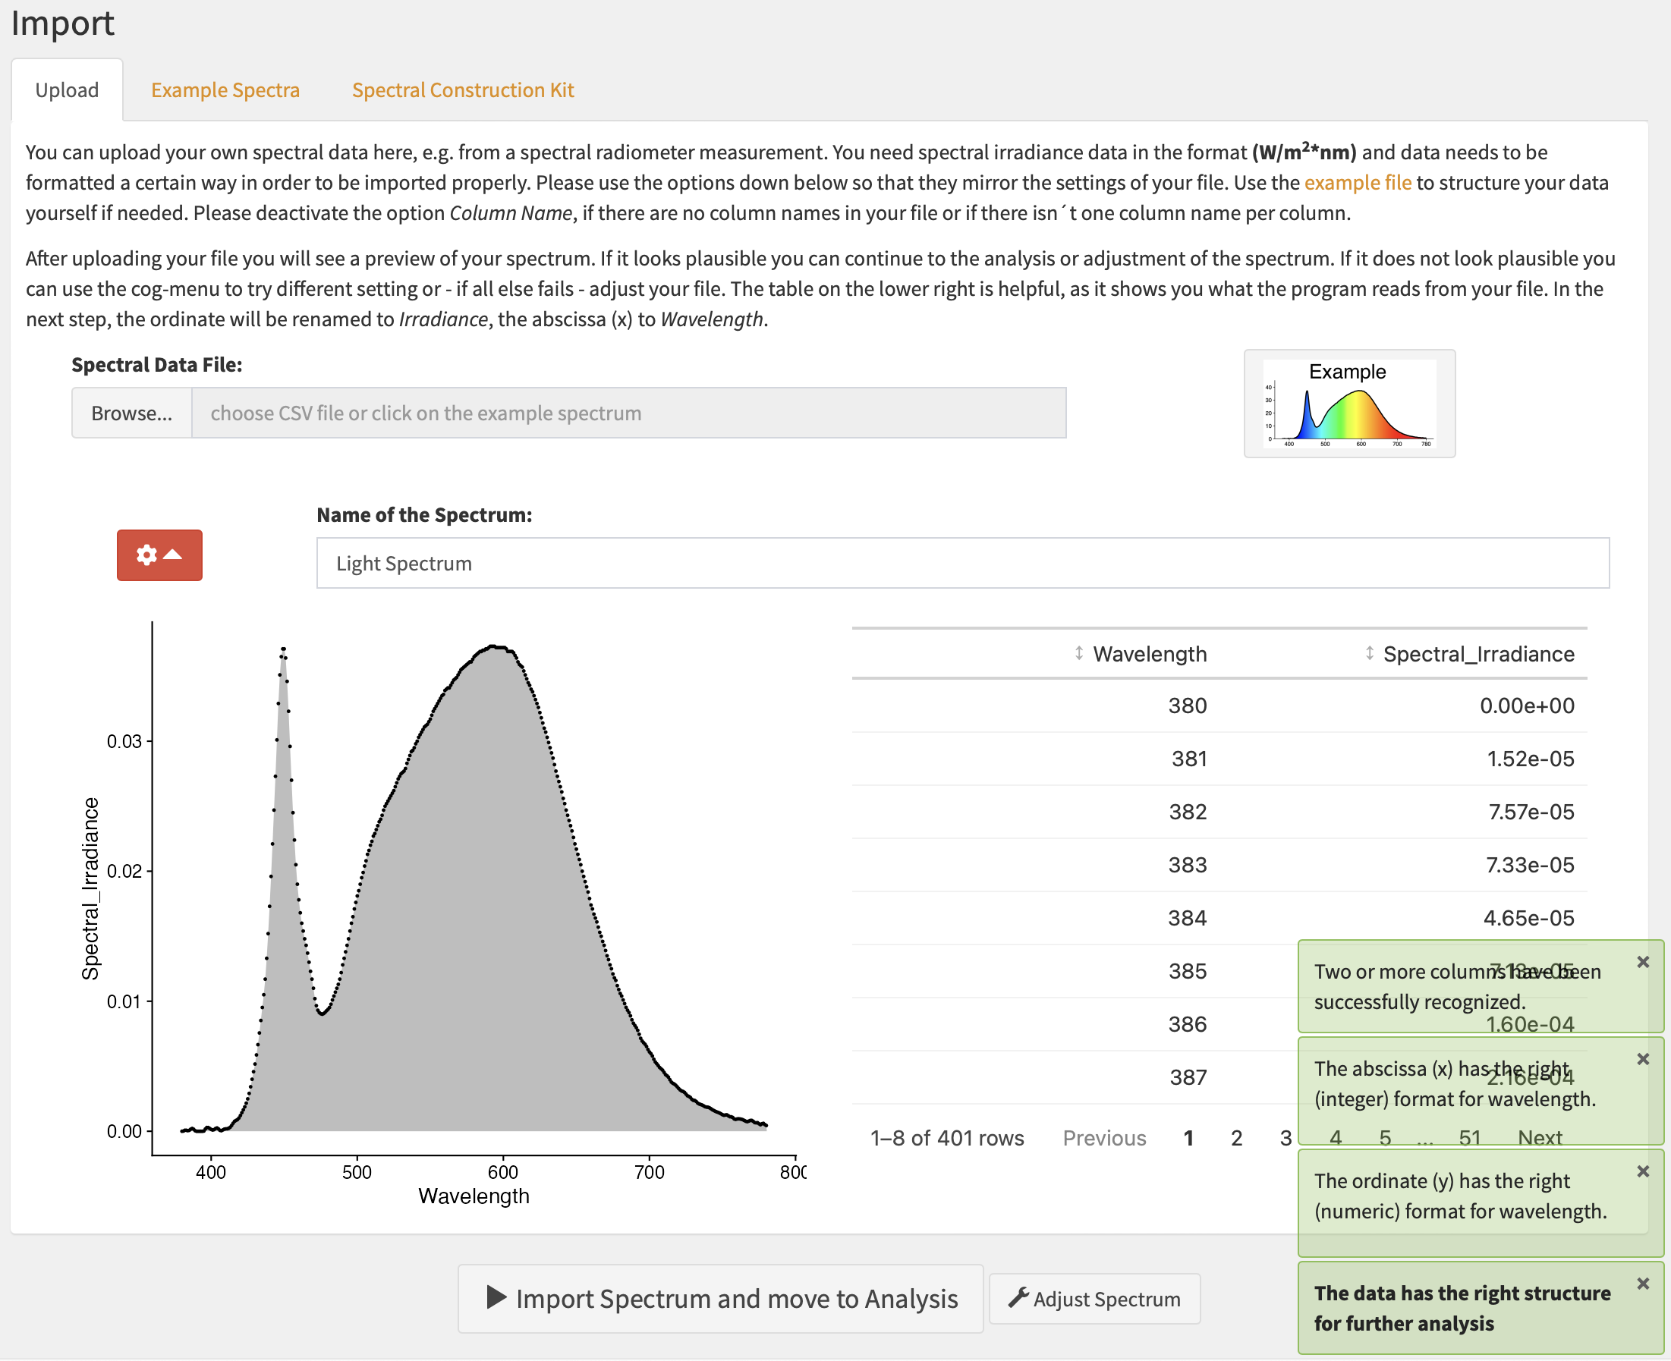Click the Browse... file button

click(x=132, y=413)
